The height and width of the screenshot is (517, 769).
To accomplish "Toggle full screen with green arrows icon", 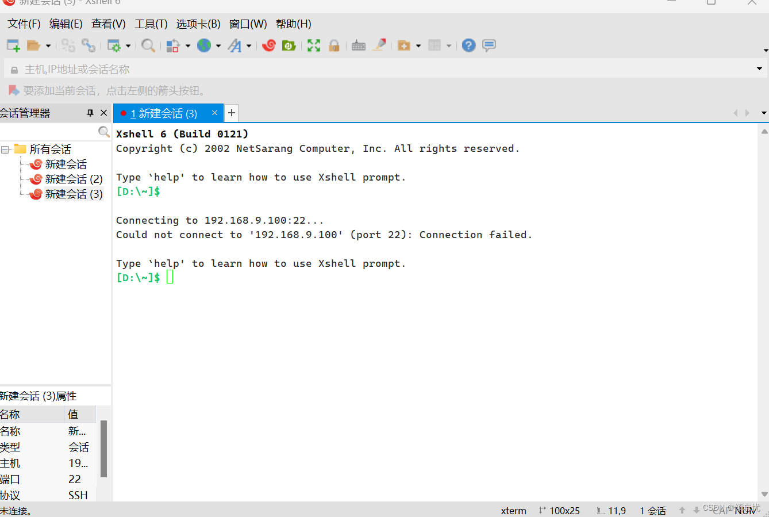I will pyautogui.click(x=314, y=45).
